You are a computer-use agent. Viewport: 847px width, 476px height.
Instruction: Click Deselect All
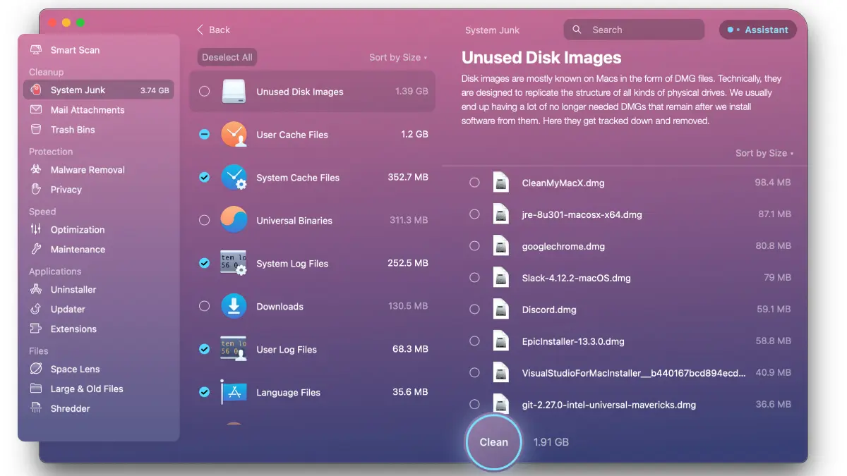click(227, 57)
